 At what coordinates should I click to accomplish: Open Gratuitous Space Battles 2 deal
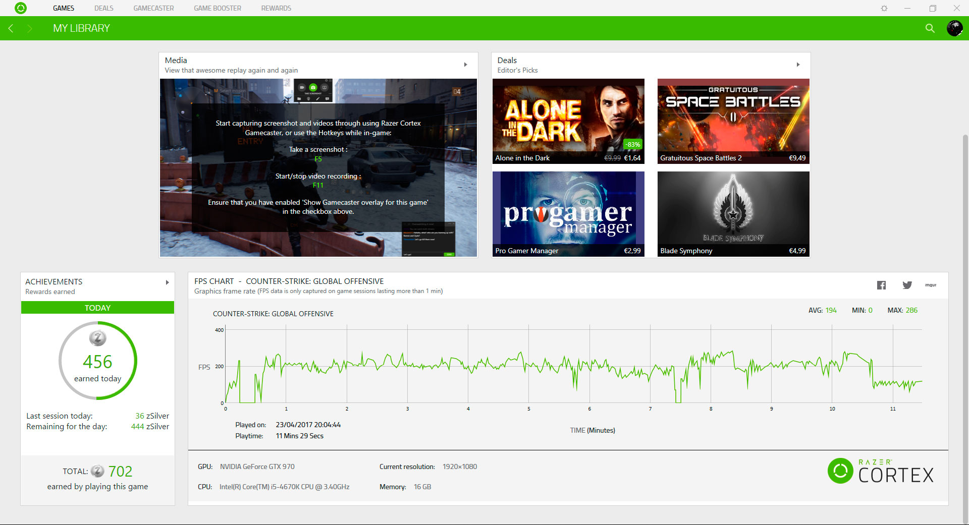tap(733, 121)
